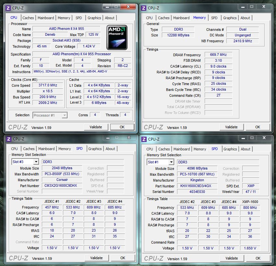The width and height of the screenshot is (276, 266).
Task: Click OK in the CPU tab window
Action: [x=122, y=127]
